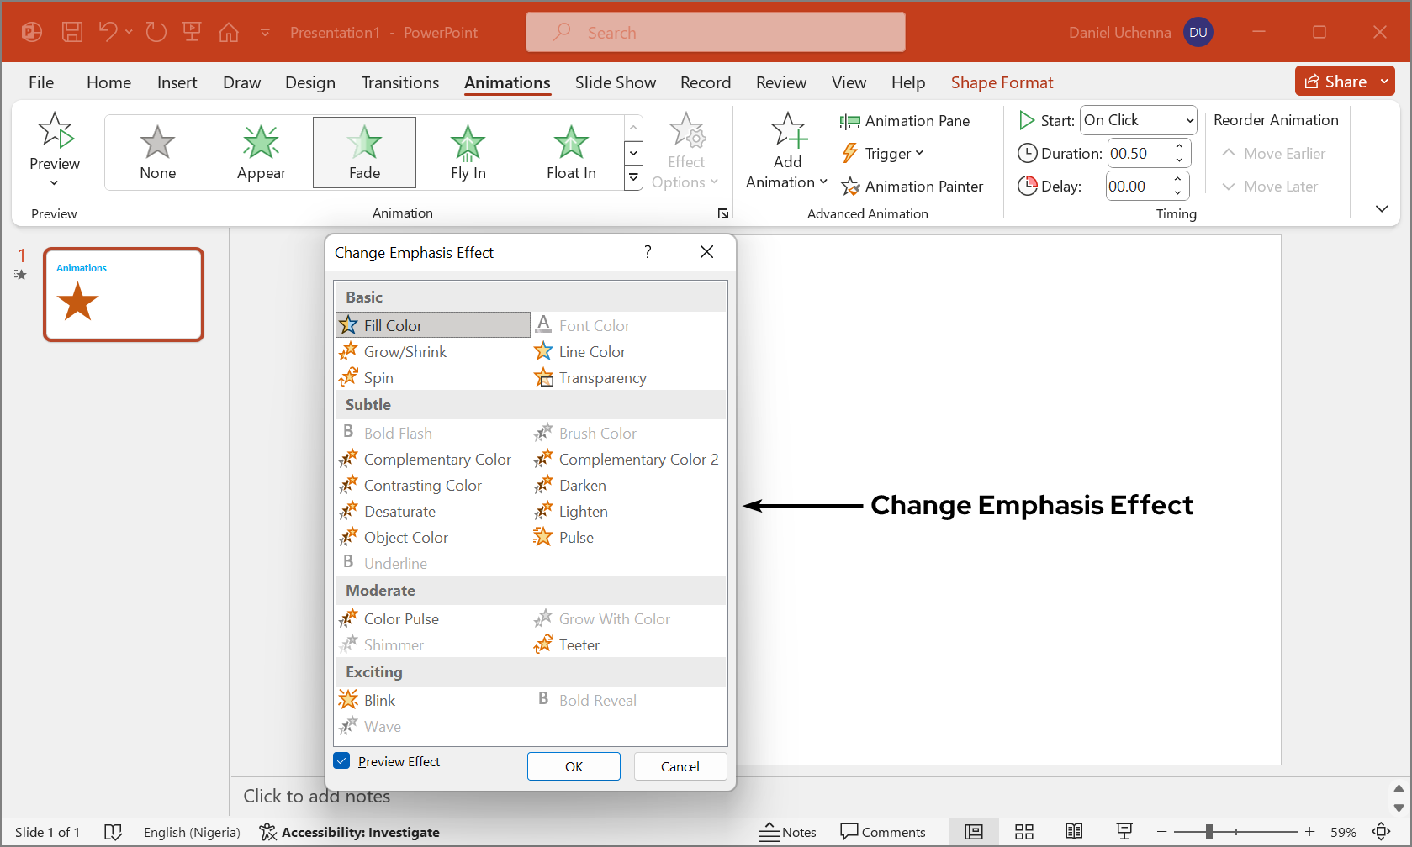1412x847 pixels.
Task: Toggle the Notes pane in status bar
Action: click(x=788, y=832)
